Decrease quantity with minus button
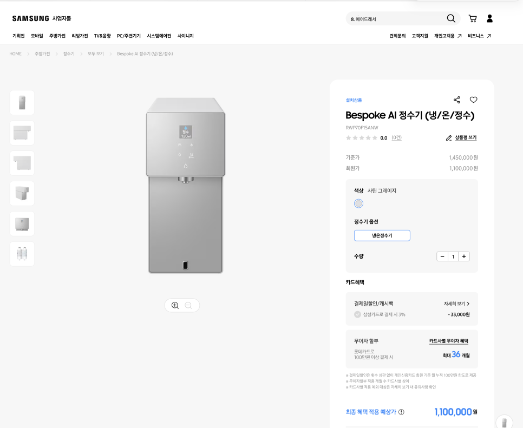Image resolution: width=523 pixels, height=428 pixels. tap(442, 256)
